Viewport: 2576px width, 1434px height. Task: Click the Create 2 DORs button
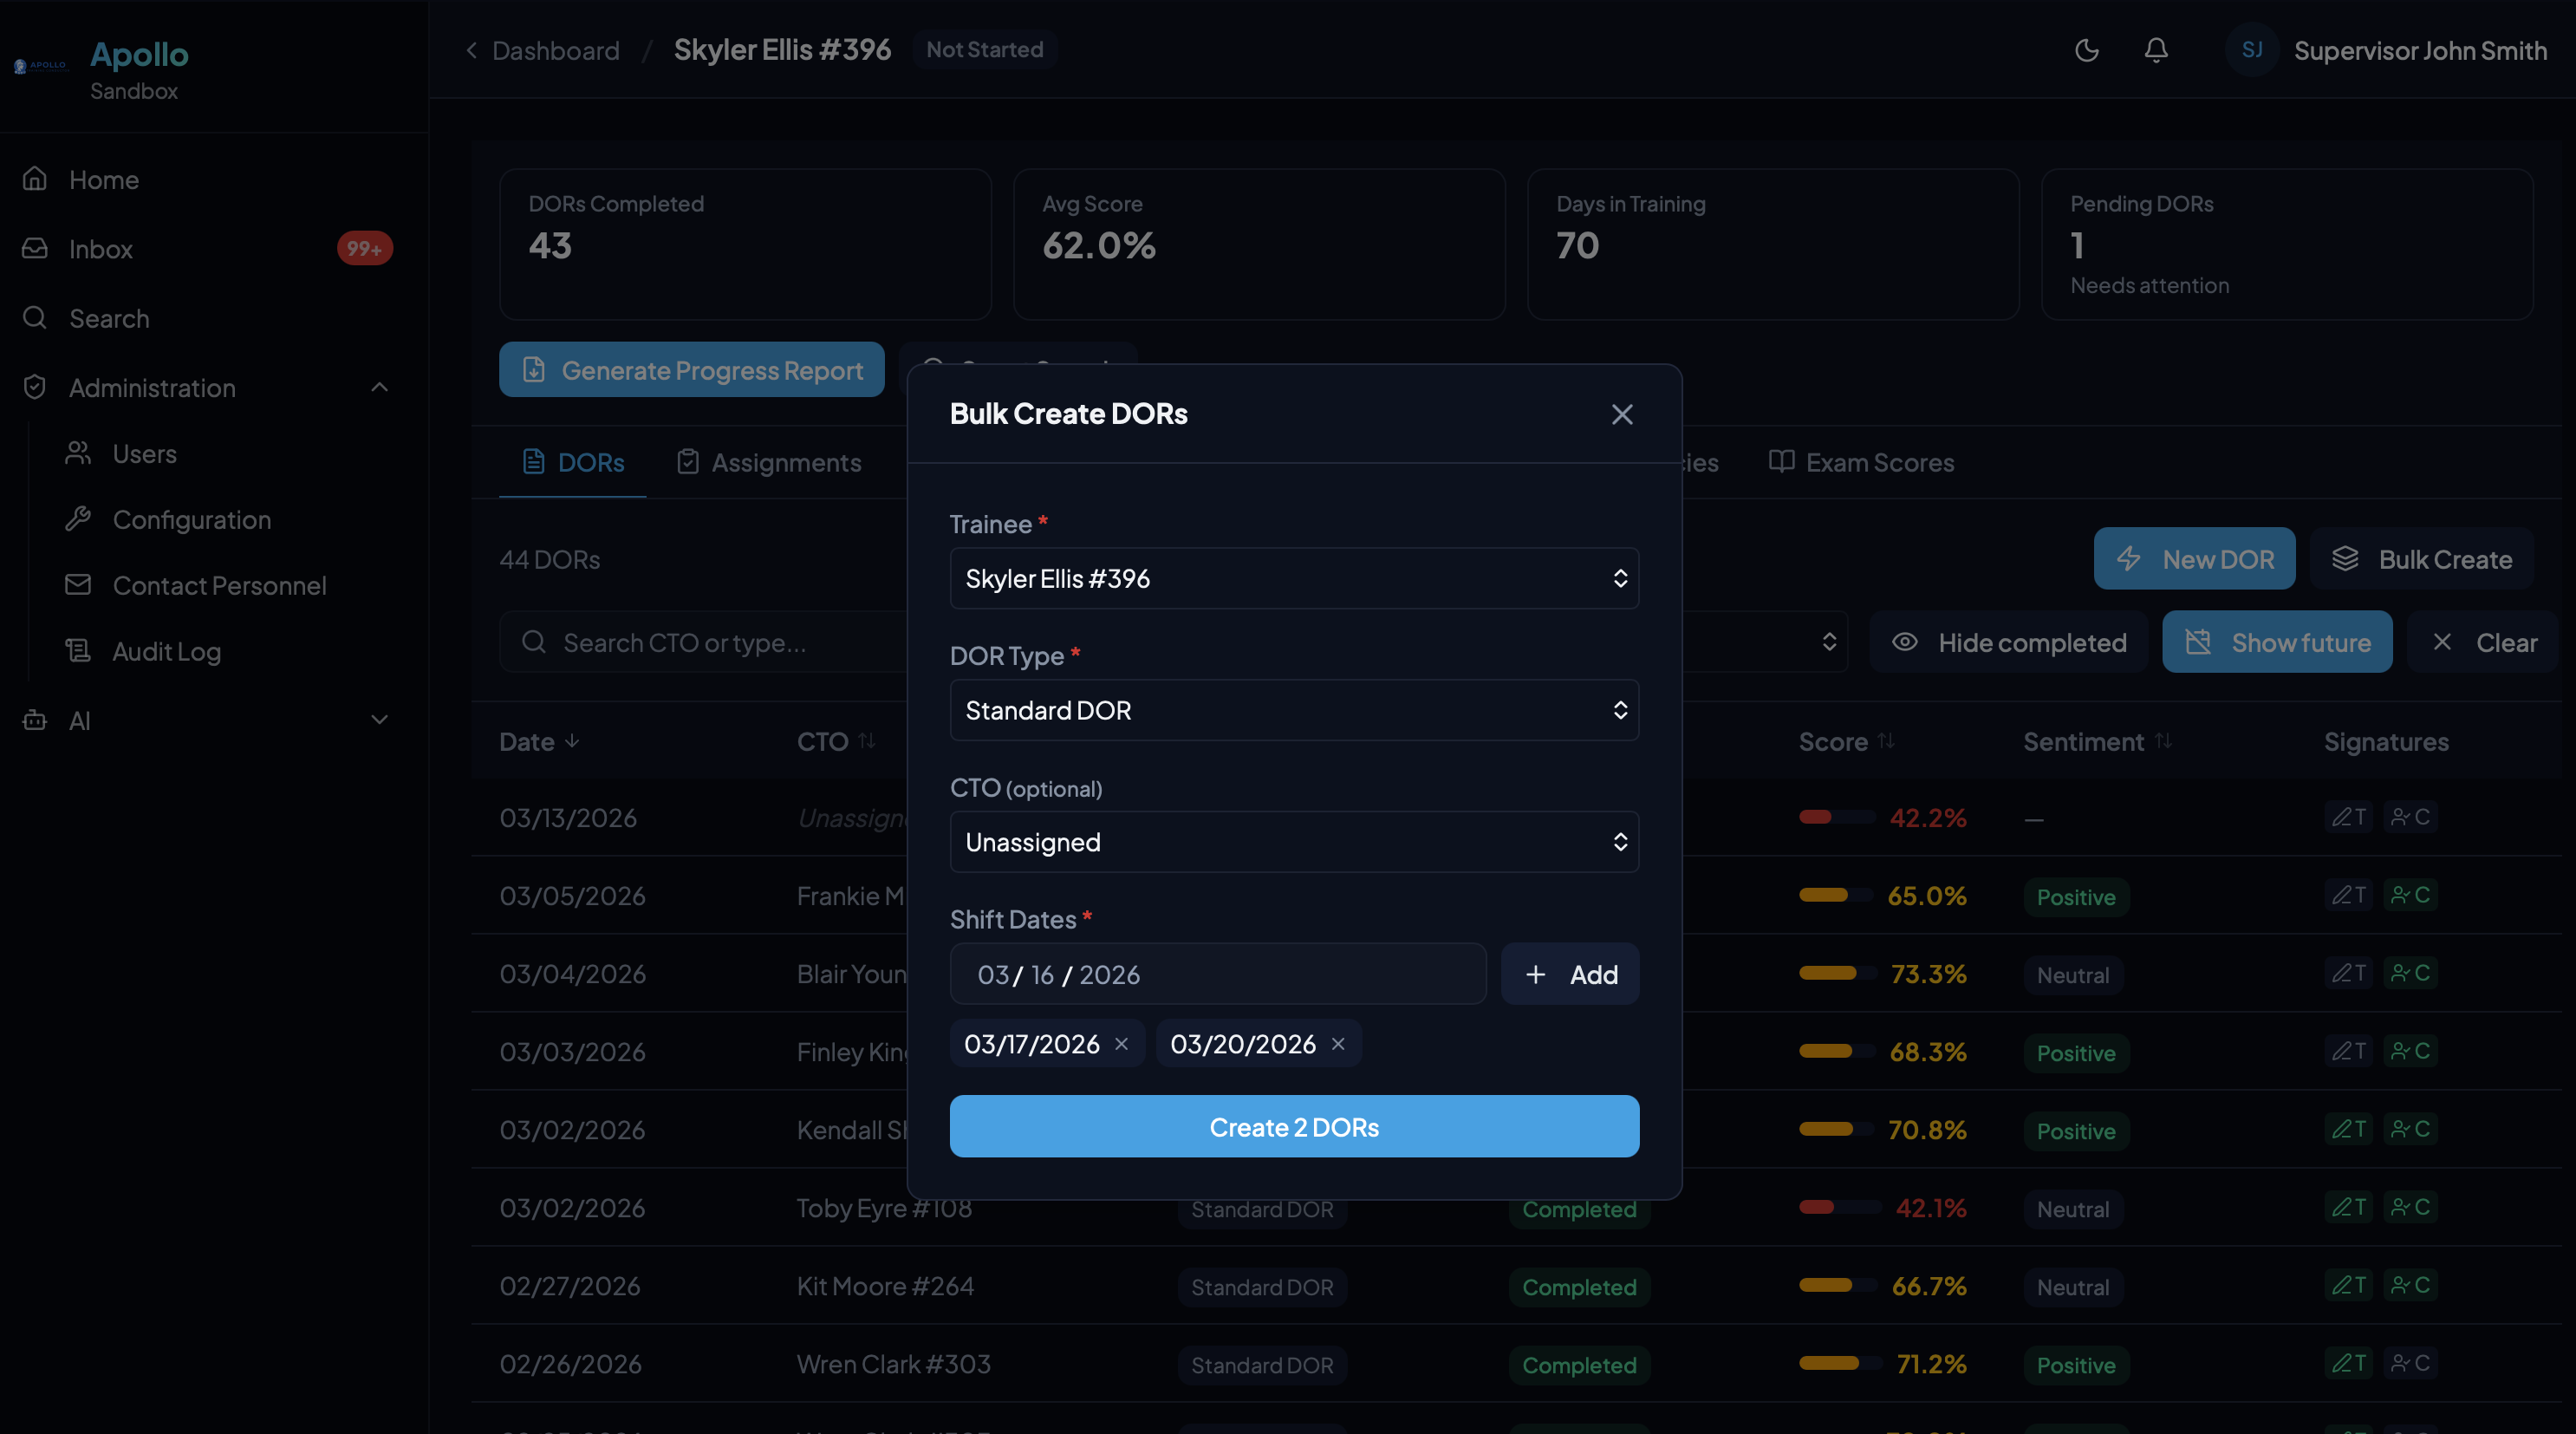[x=1293, y=1126]
